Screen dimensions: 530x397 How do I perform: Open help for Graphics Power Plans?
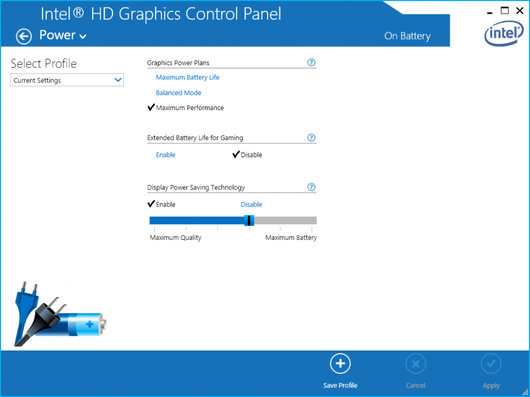coord(311,62)
